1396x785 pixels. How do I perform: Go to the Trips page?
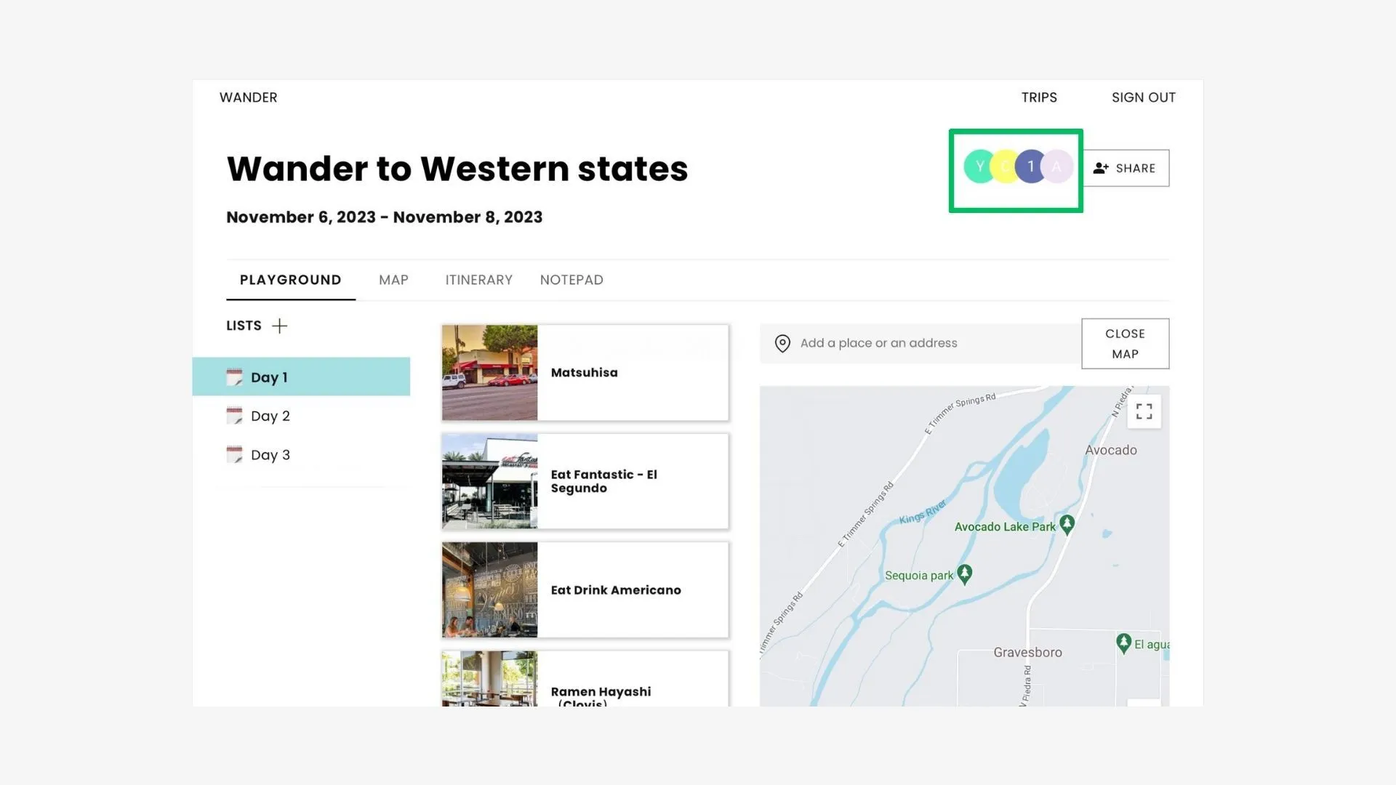(1039, 97)
